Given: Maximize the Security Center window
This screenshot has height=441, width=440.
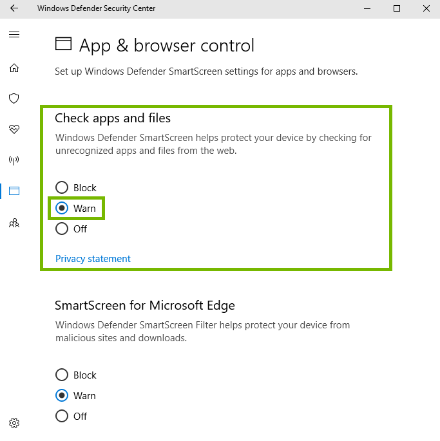Looking at the screenshot, I should click(x=397, y=8).
